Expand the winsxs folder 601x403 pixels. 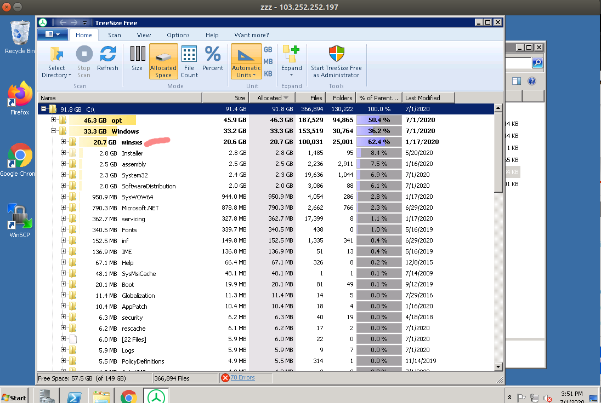click(63, 142)
